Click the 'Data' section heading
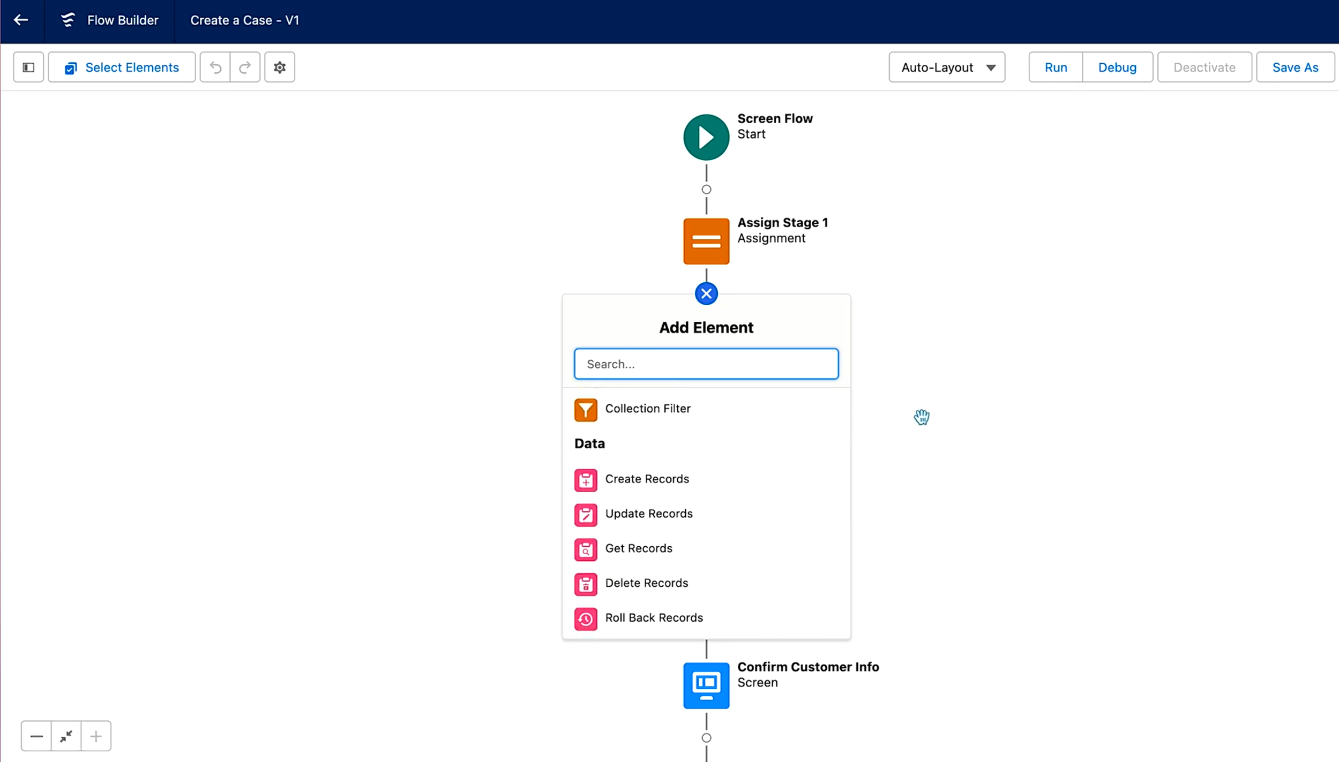The width and height of the screenshot is (1339, 762). click(589, 444)
